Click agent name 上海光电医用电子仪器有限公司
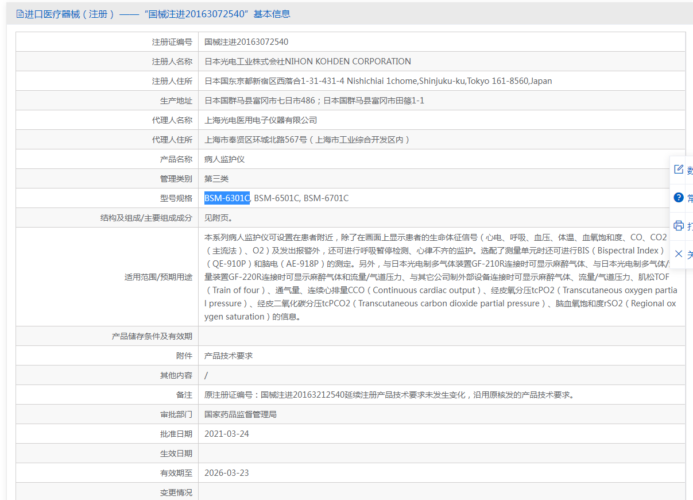 click(261, 120)
